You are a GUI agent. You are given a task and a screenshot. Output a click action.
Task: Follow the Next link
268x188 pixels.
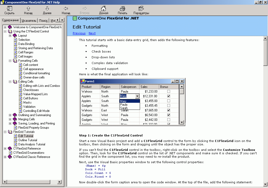pos(92,33)
